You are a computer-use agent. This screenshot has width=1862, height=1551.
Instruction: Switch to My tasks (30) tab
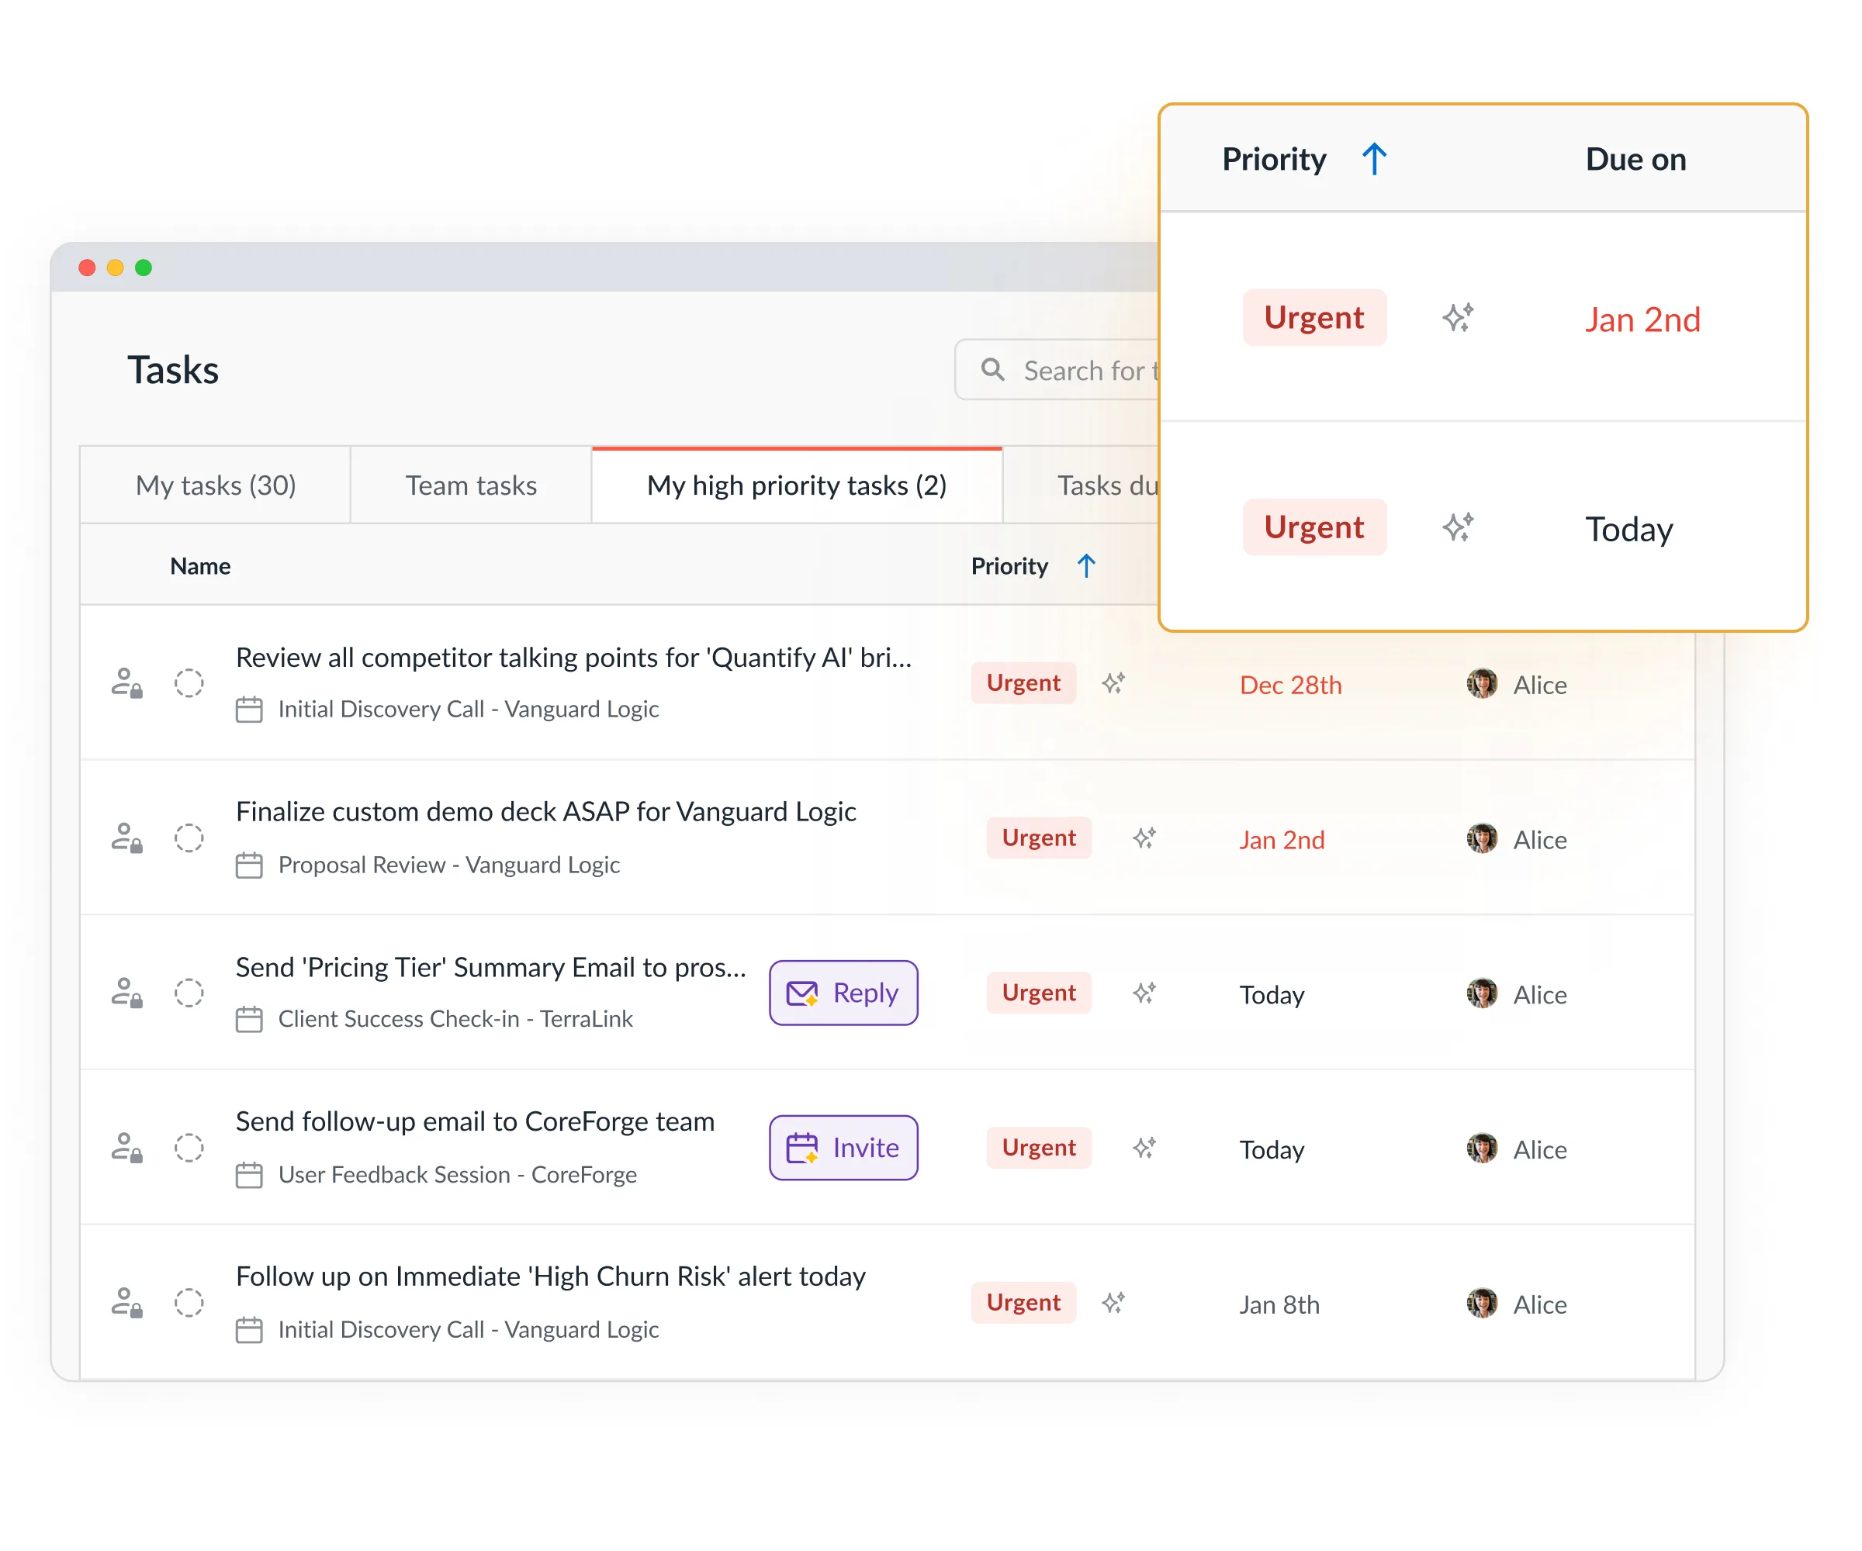coord(216,485)
